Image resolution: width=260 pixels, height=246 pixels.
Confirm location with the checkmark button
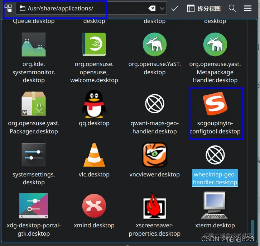click(175, 8)
